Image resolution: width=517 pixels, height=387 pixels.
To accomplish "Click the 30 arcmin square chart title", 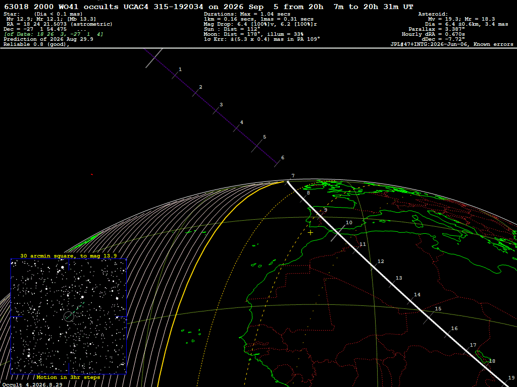I will point(68,255).
